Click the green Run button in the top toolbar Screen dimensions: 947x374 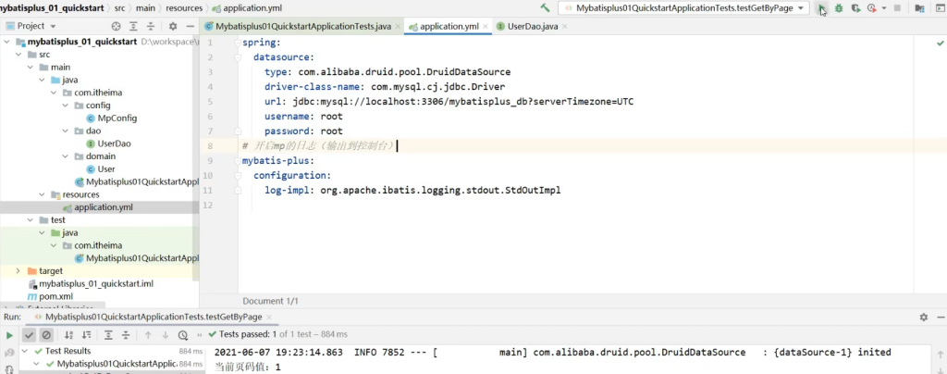coord(821,8)
